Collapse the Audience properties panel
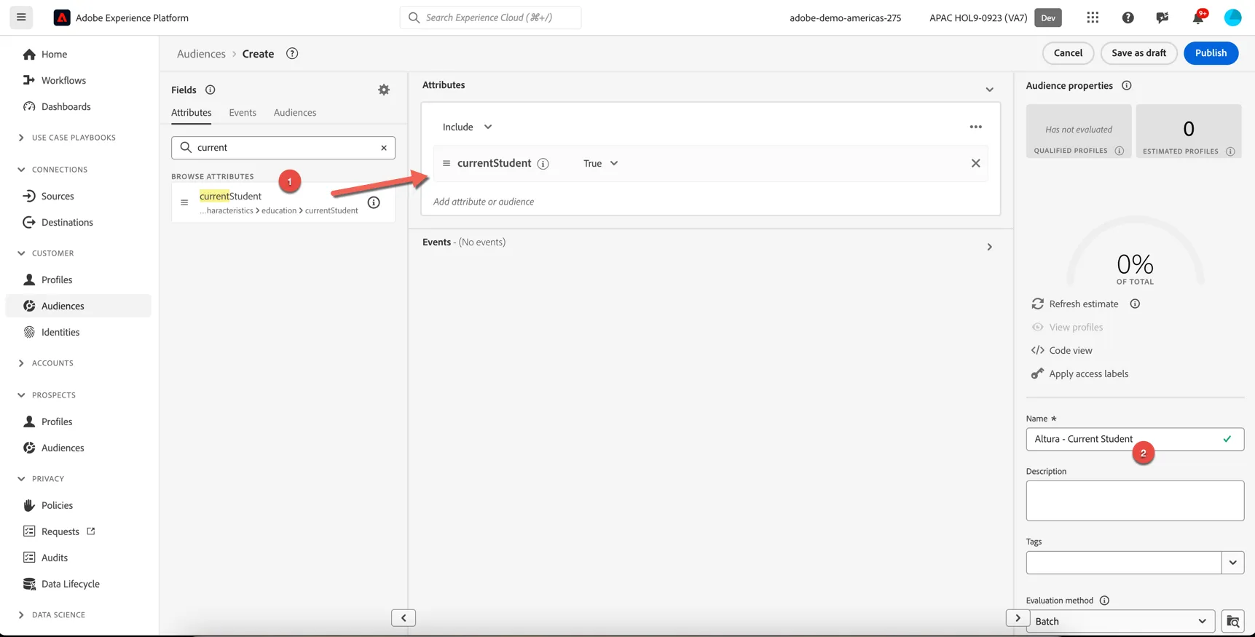The height and width of the screenshot is (637, 1255). [1018, 617]
